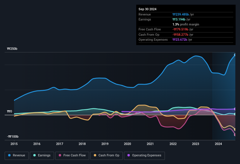Screen dimensions: 240x164
Task: Toggle the Free Cash Flow legend button
Action: click(x=72, y=156)
